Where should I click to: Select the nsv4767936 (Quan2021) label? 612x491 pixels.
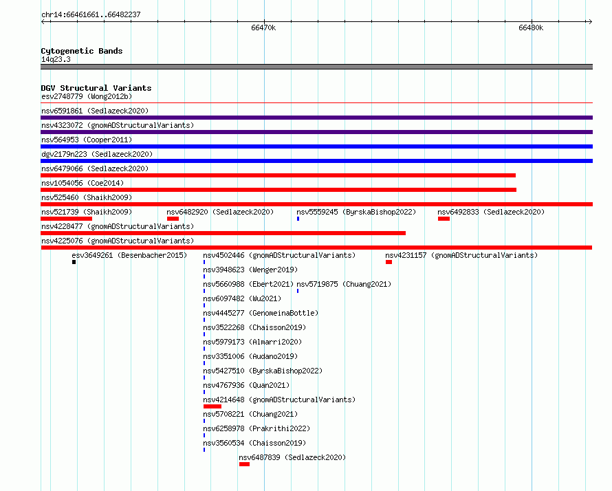246,385
